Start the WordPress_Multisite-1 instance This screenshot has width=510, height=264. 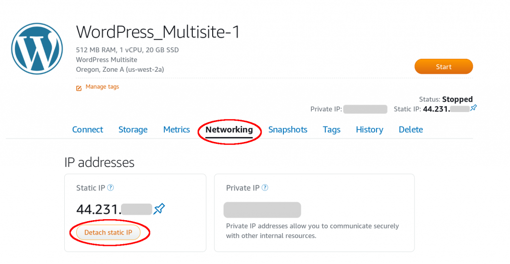[443, 67]
